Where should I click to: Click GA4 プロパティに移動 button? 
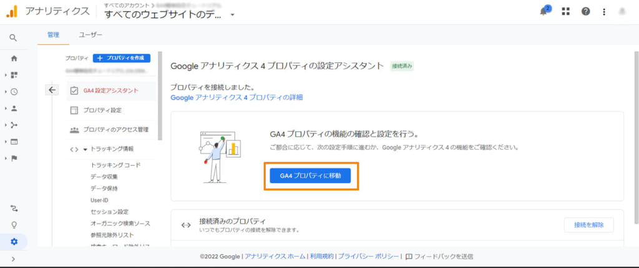click(x=310, y=176)
